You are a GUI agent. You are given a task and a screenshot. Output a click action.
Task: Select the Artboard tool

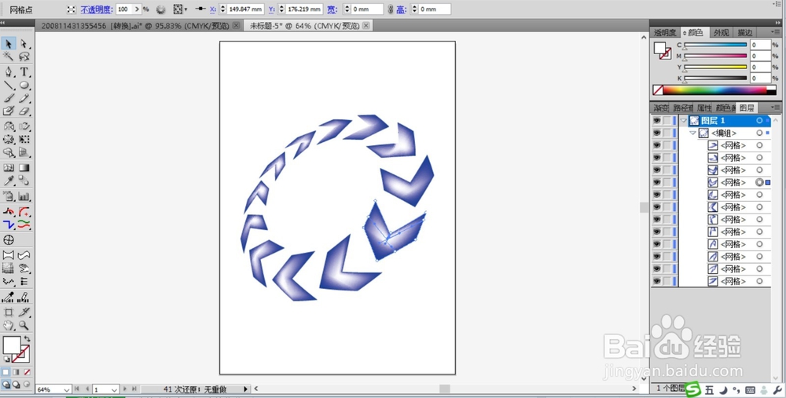(x=9, y=312)
